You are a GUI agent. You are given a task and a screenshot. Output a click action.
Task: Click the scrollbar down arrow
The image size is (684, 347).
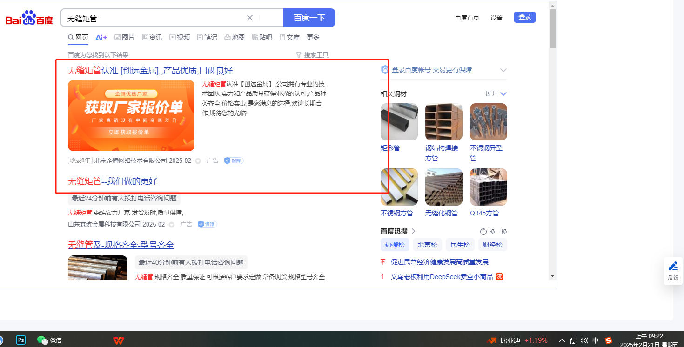click(x=552, y=276)
